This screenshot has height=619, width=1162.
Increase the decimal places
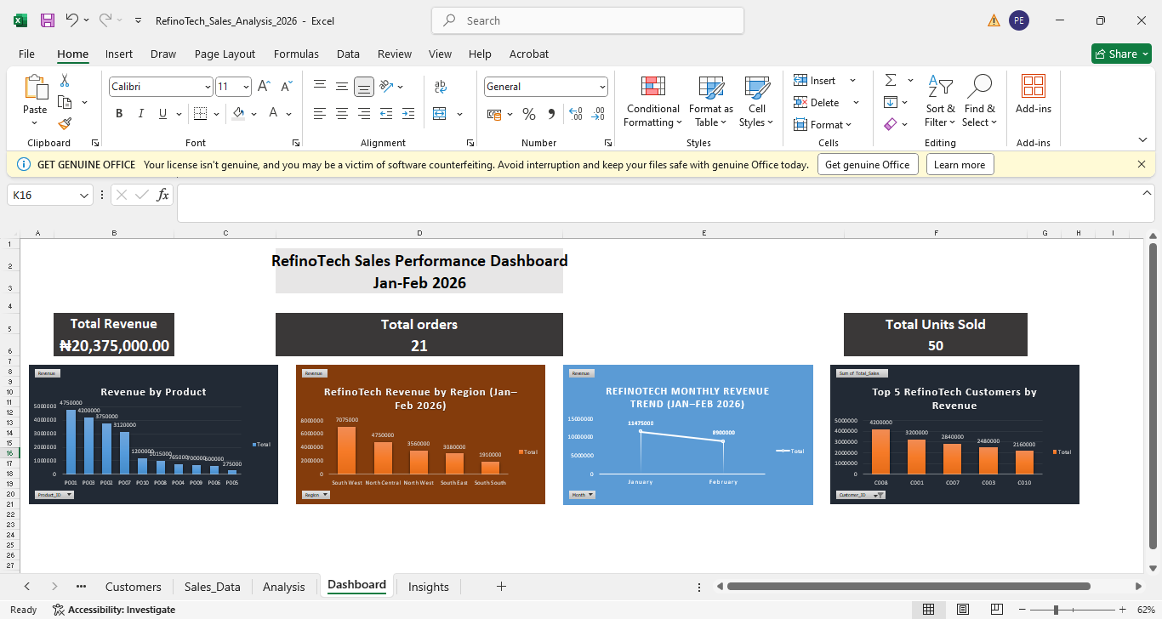tap(576, 114)
